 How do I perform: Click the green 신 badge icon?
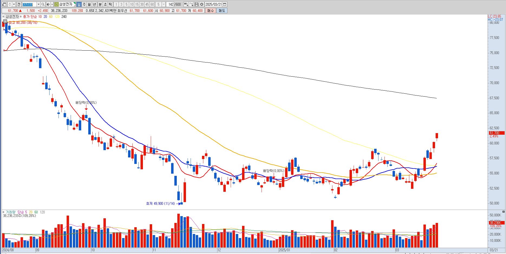[x=56, y=4]
